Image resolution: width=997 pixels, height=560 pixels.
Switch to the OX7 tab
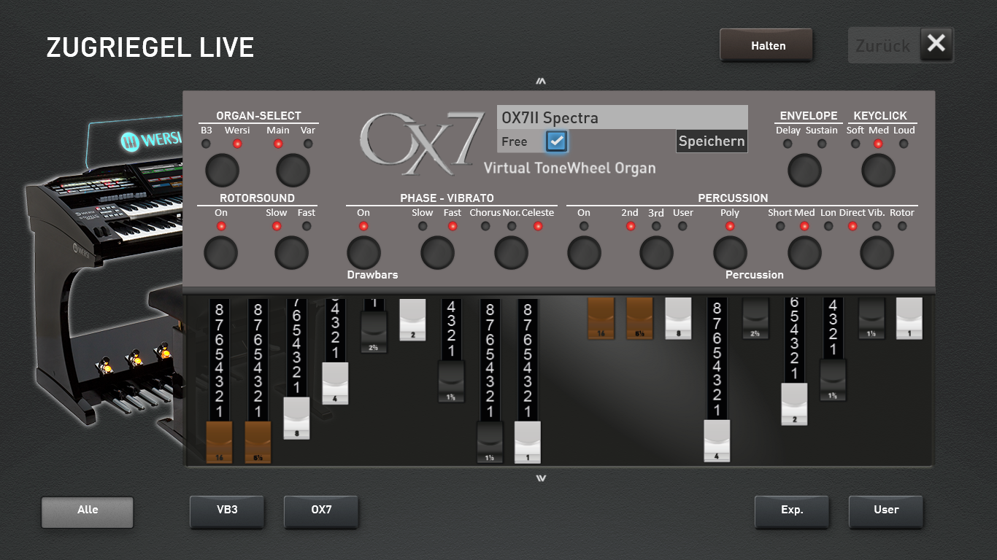pos(321,510)
